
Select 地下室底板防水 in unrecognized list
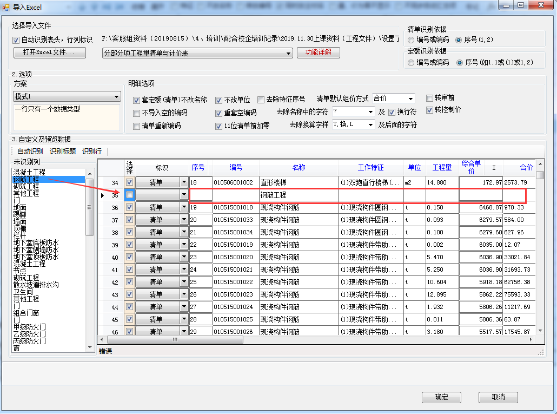36,242
